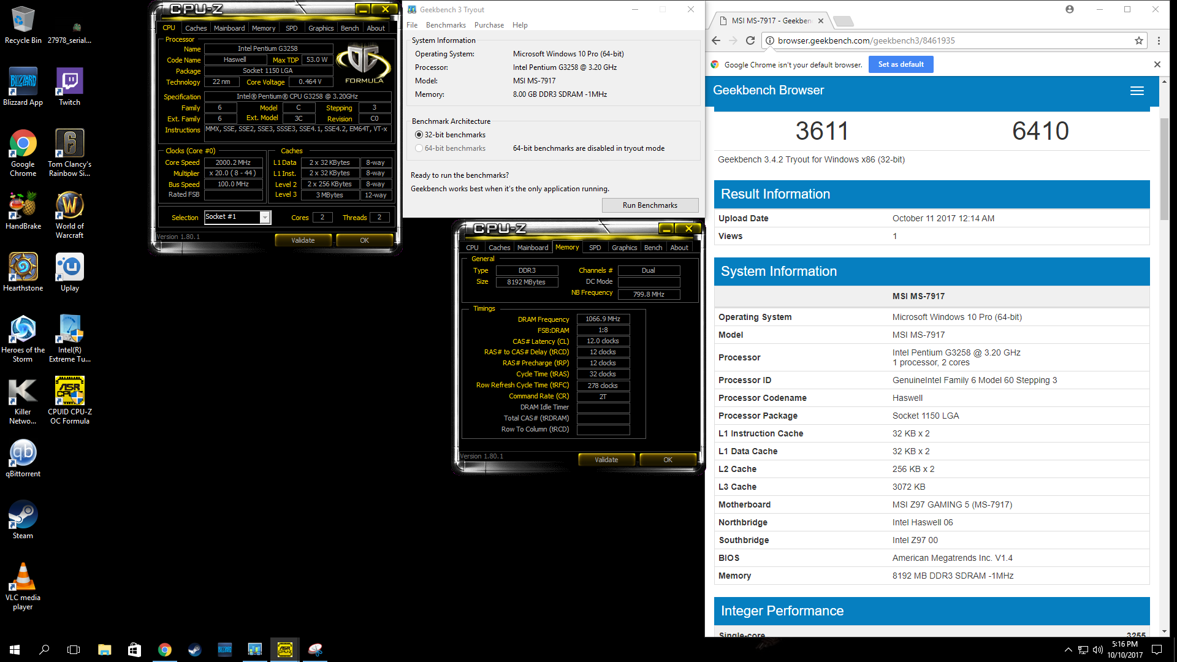The height and width of the screenshot is (662, 1177).
Task: Click Validate in memory CPU-Z window
Action: click(606, 460)
